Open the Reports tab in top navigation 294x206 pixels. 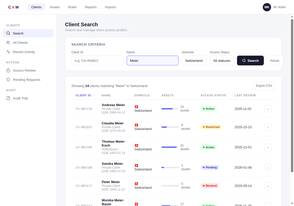(91, 7)
